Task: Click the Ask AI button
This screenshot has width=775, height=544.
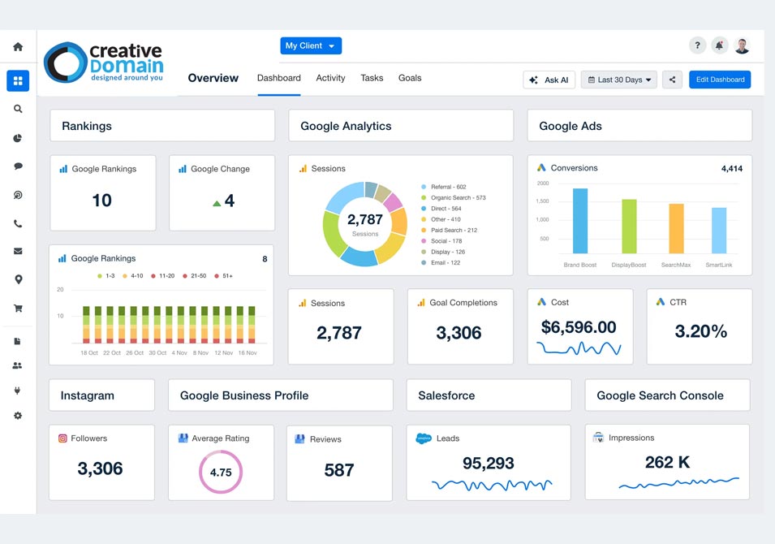Action: [549, 79]
